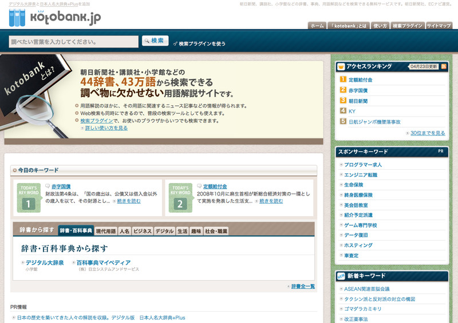Open sponsor keyword 紹介予定派遣
The image size is (458, 323).
point(358,215)
